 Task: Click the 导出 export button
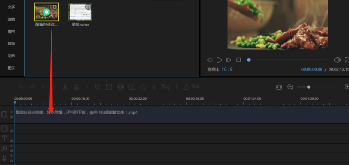click(191, 87)
